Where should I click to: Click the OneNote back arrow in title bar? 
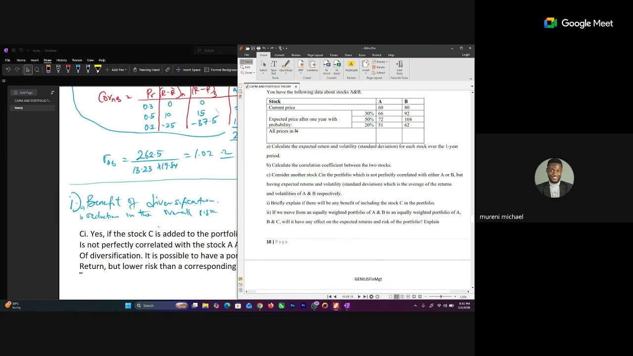point(14,50)
